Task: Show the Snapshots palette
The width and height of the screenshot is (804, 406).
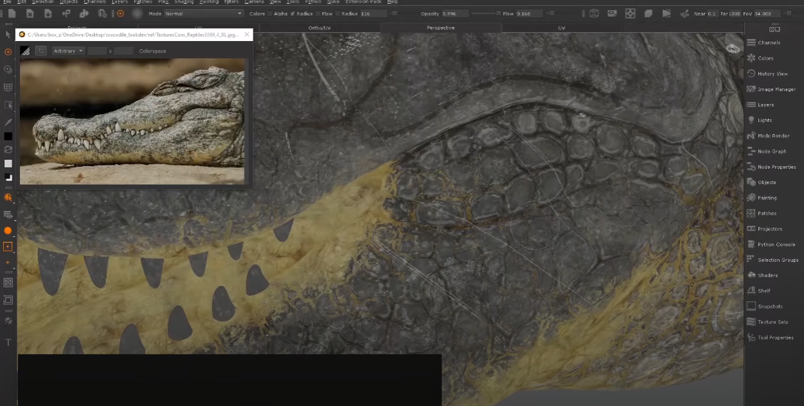Action: click(x=765, y=307)
